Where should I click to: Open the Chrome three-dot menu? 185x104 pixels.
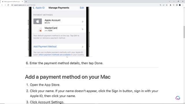[x=183, y=5]
